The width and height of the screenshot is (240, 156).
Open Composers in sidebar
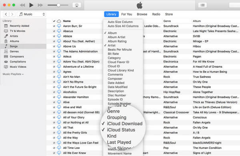point(17,57)
